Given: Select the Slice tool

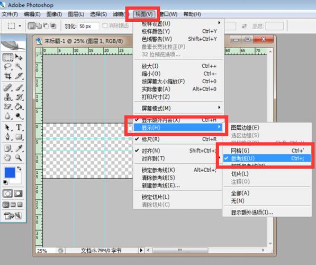Looking at the screenshot, I should [19, 76].
